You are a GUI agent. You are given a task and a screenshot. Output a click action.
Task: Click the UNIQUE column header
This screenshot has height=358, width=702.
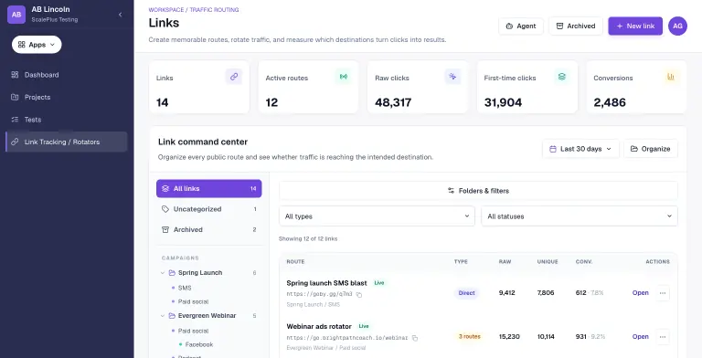(x=548, y=262)
